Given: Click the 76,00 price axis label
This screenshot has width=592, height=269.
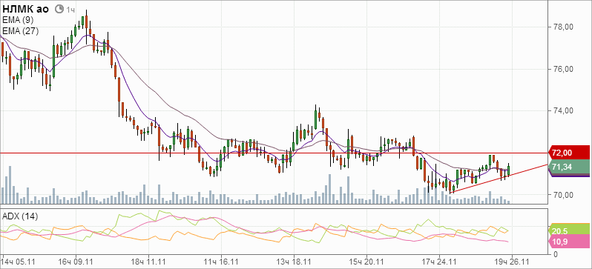Looking at the screenshot, I should coord(563,69).
